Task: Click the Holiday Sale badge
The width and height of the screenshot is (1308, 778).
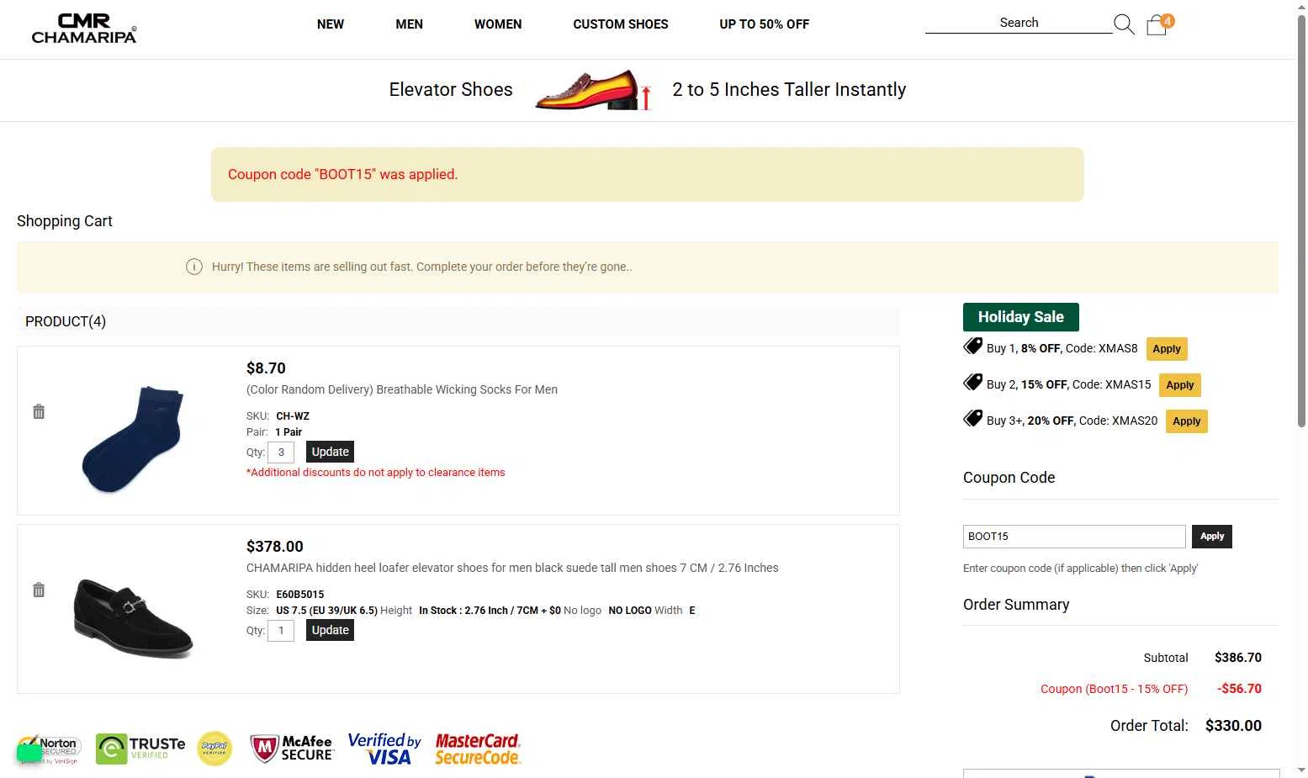Action: click(1020, 317)
